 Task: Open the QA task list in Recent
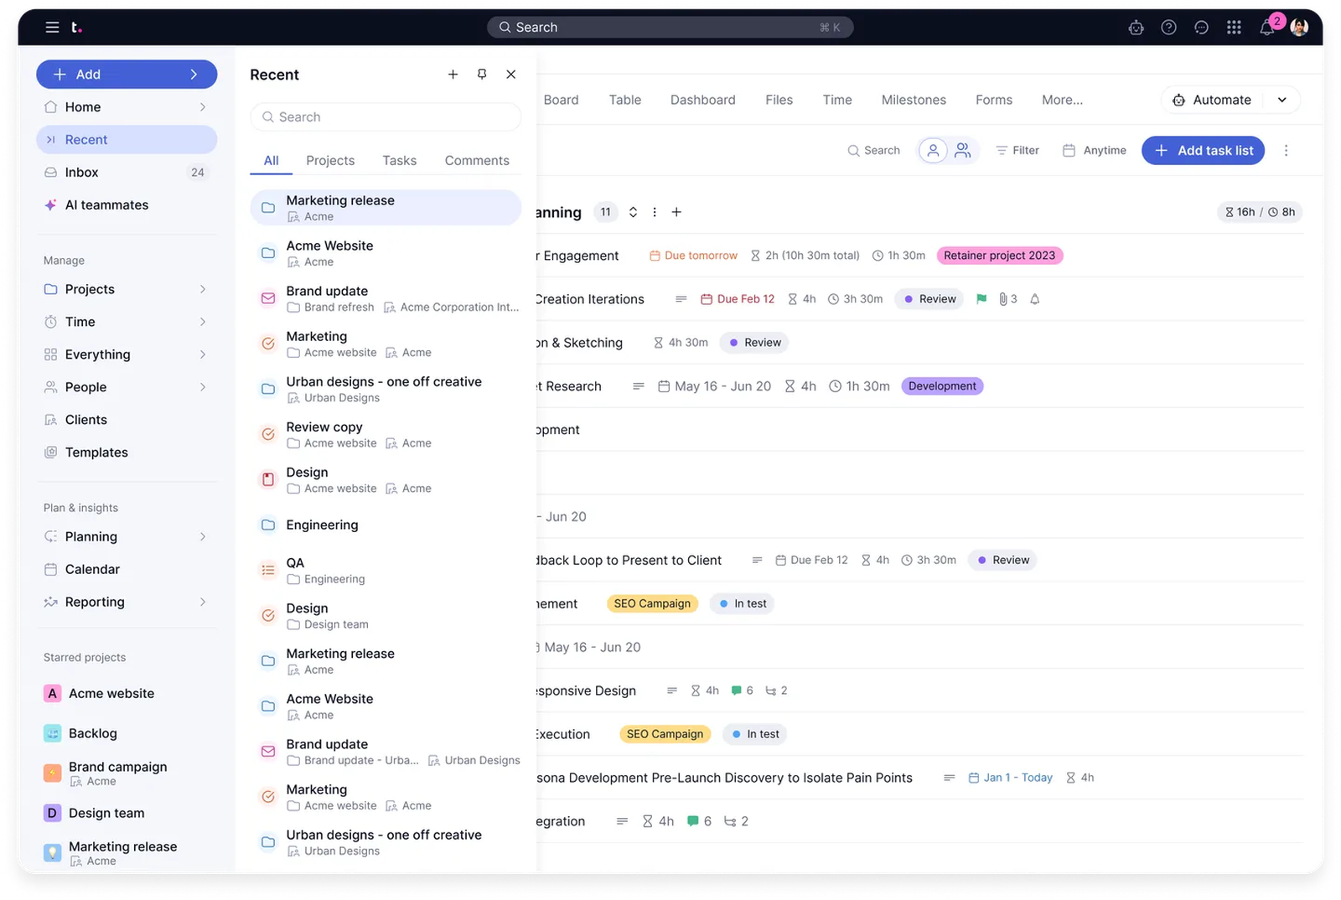click(386, 571)
